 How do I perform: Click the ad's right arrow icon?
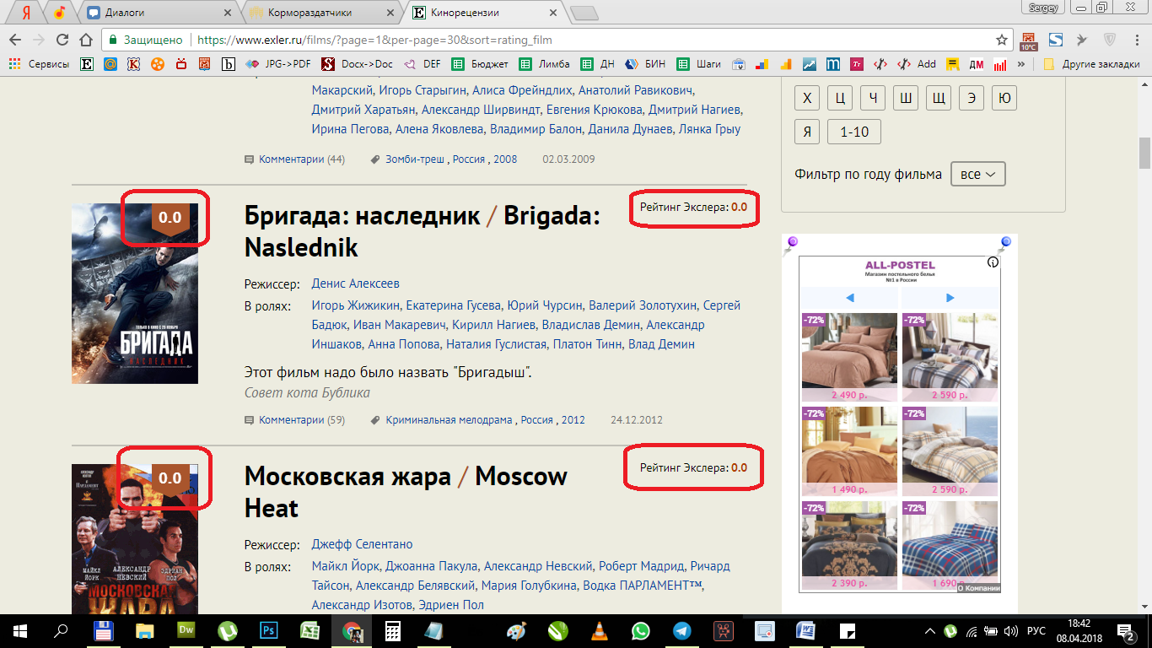(x=950, y=298)
